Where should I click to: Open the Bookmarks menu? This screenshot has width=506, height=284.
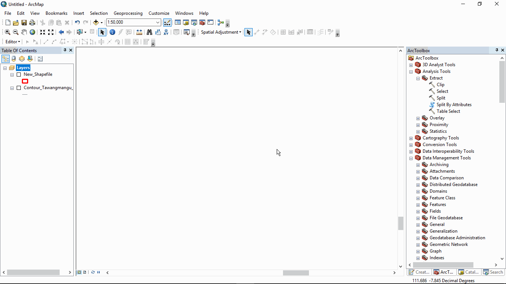click(x=56, y=13)
